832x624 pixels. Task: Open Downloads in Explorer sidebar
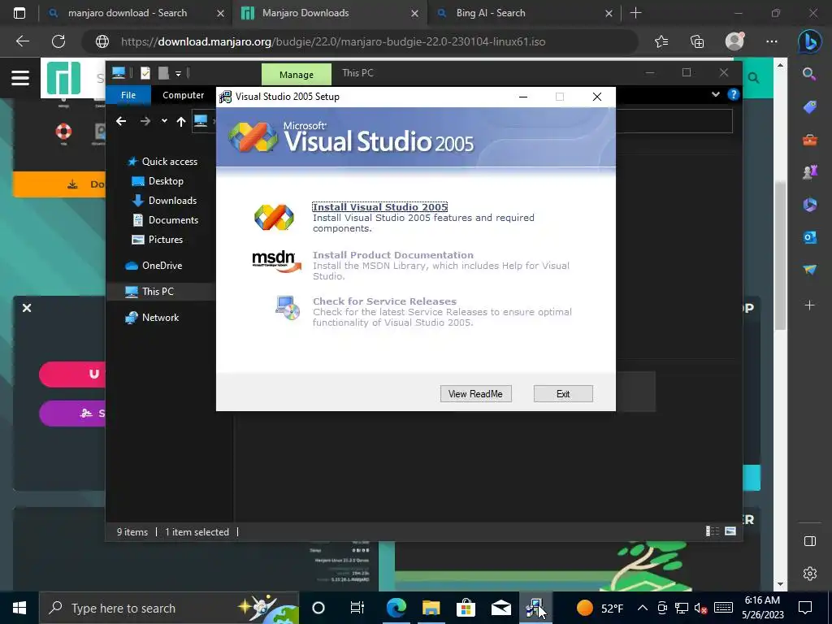(x=164, y=201)
